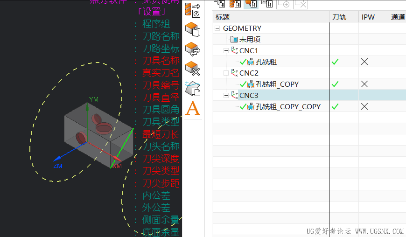This screenshot has height=237, width=406.
Task: Click the 「设置」 label
Action: coord(153,12)
